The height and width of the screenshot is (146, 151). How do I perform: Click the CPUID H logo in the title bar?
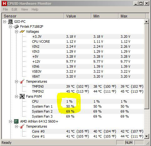tap(4, 3)
